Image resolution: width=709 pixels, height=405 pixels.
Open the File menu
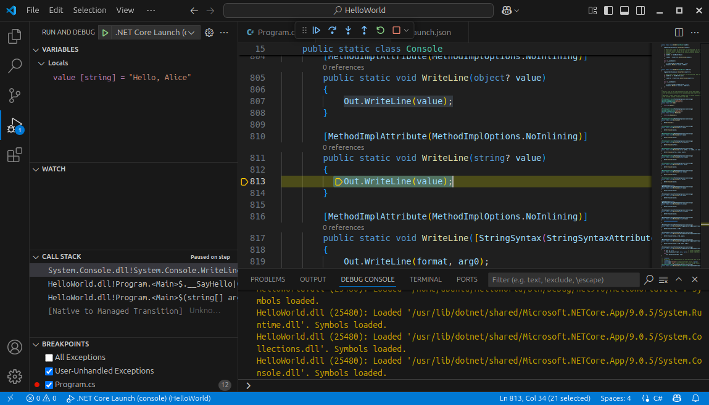33,10
